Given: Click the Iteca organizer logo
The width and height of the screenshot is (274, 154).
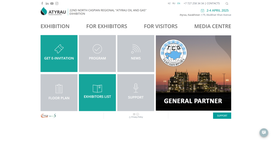Looking at the screenshot, I should [x=44, y=115].
